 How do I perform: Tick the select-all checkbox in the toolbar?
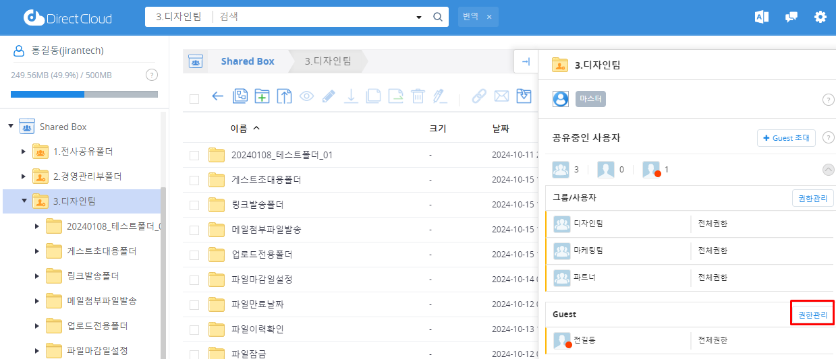coord(194,98)
